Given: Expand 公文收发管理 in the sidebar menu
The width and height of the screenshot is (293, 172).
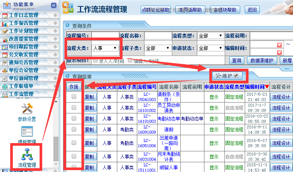Looking at the screenshot, I should tap(23, 54).
